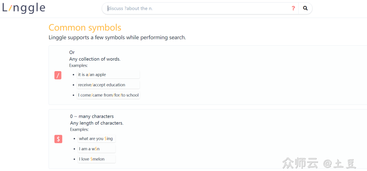Click the Linggle logo
The image size is (367, 171).
coord(24,8)
